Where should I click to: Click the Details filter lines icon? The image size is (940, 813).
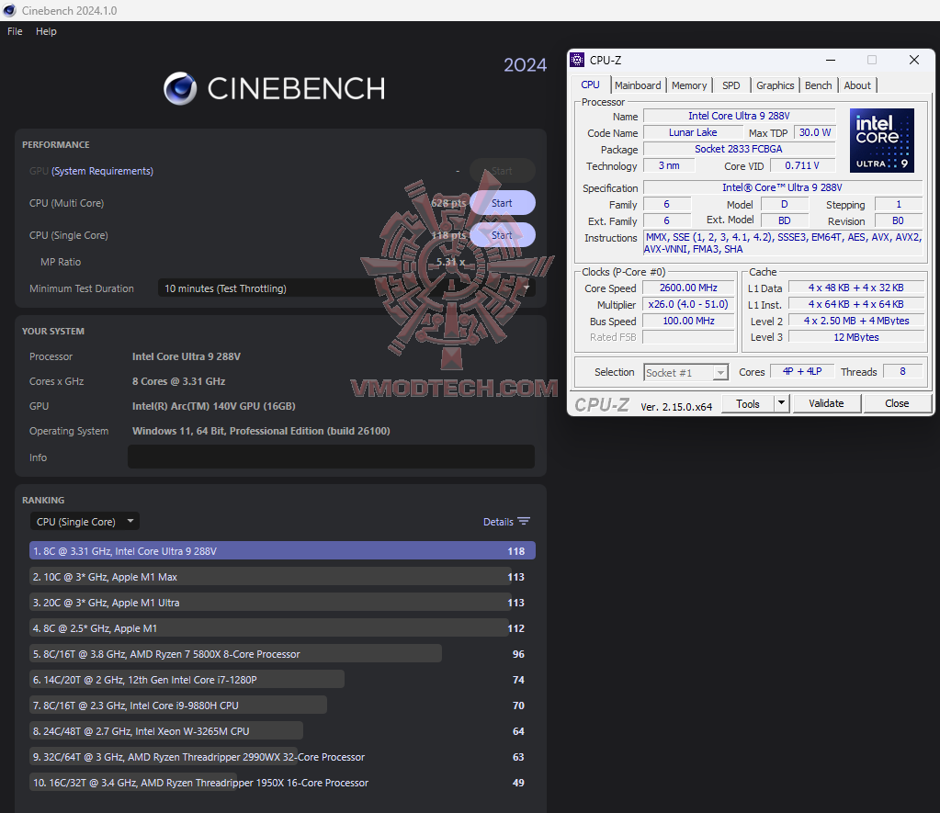(x=524, y=522)
